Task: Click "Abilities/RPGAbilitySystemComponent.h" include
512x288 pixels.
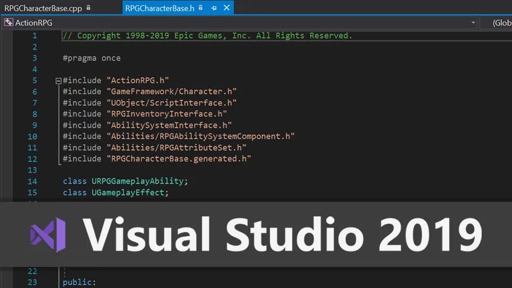Action: point(201,136)
